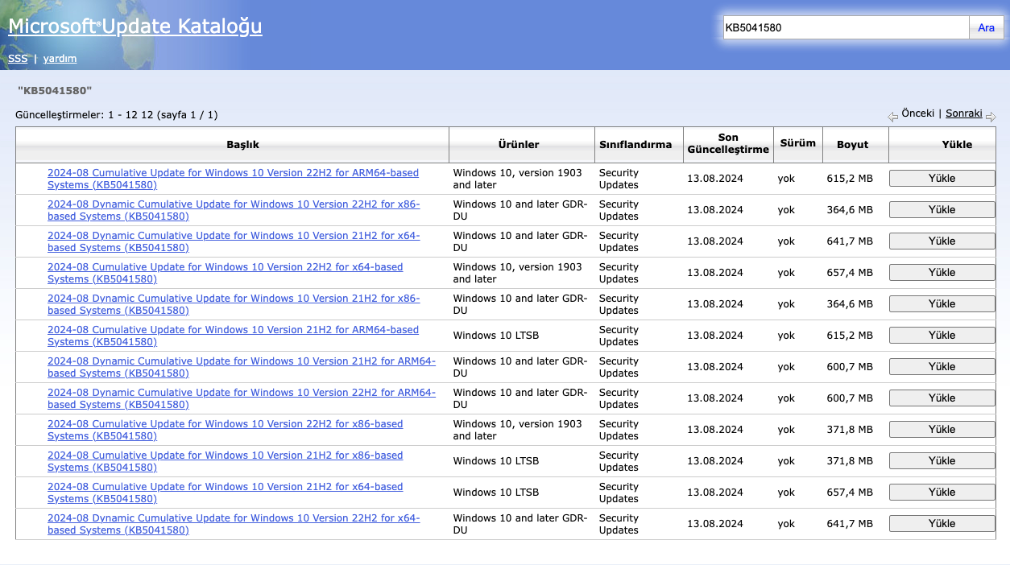
Task: Open the 22H2 x64 cumulative update details link
Action: (226, 272)
